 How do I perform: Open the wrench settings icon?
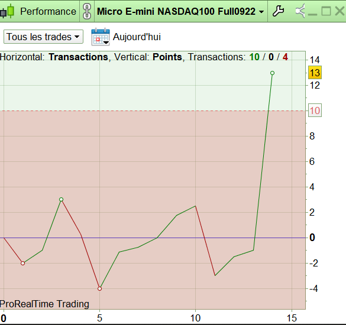tap(278, 11)
